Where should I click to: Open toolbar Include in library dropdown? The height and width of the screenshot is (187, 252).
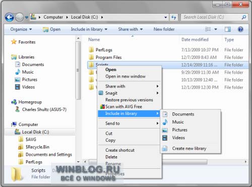click(89, 29)
